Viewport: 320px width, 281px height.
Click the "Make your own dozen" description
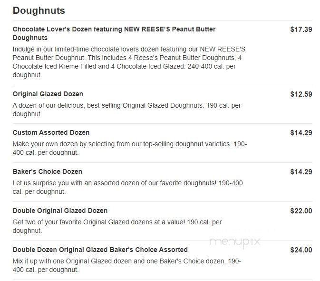129,148
